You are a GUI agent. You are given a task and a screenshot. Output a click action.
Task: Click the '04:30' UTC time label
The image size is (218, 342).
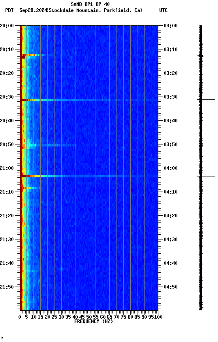pos(171,240)
